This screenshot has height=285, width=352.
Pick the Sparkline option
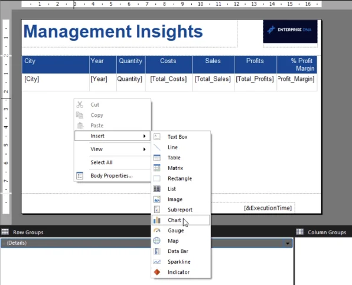[x=181, y=261]
